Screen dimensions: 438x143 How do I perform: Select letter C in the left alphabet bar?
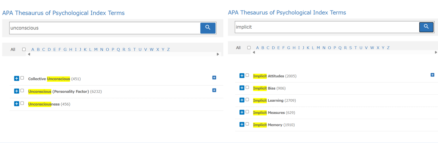pos(44,49)
